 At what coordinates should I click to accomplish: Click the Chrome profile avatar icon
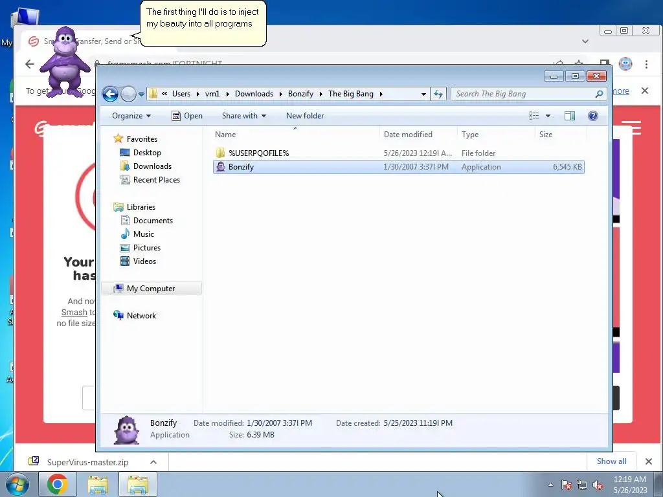625,64
